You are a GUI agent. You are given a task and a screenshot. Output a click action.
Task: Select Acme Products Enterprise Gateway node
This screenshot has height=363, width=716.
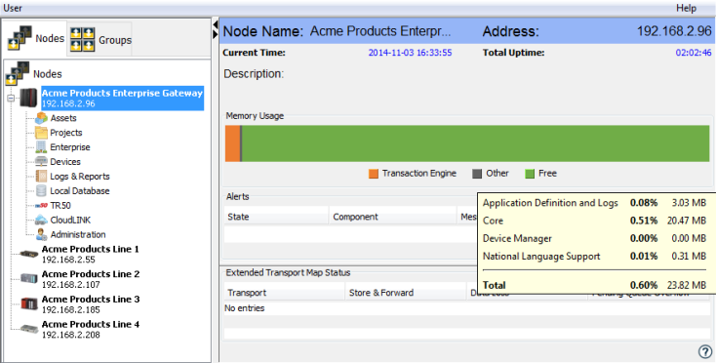click(122, 98)
